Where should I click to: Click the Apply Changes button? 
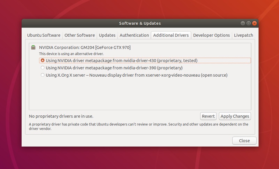pos(235,116)
